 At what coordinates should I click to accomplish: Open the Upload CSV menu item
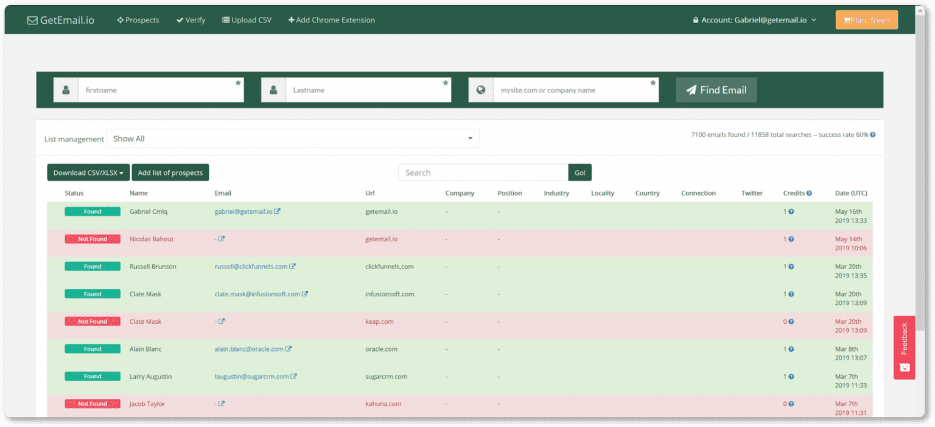pos(247,20)
